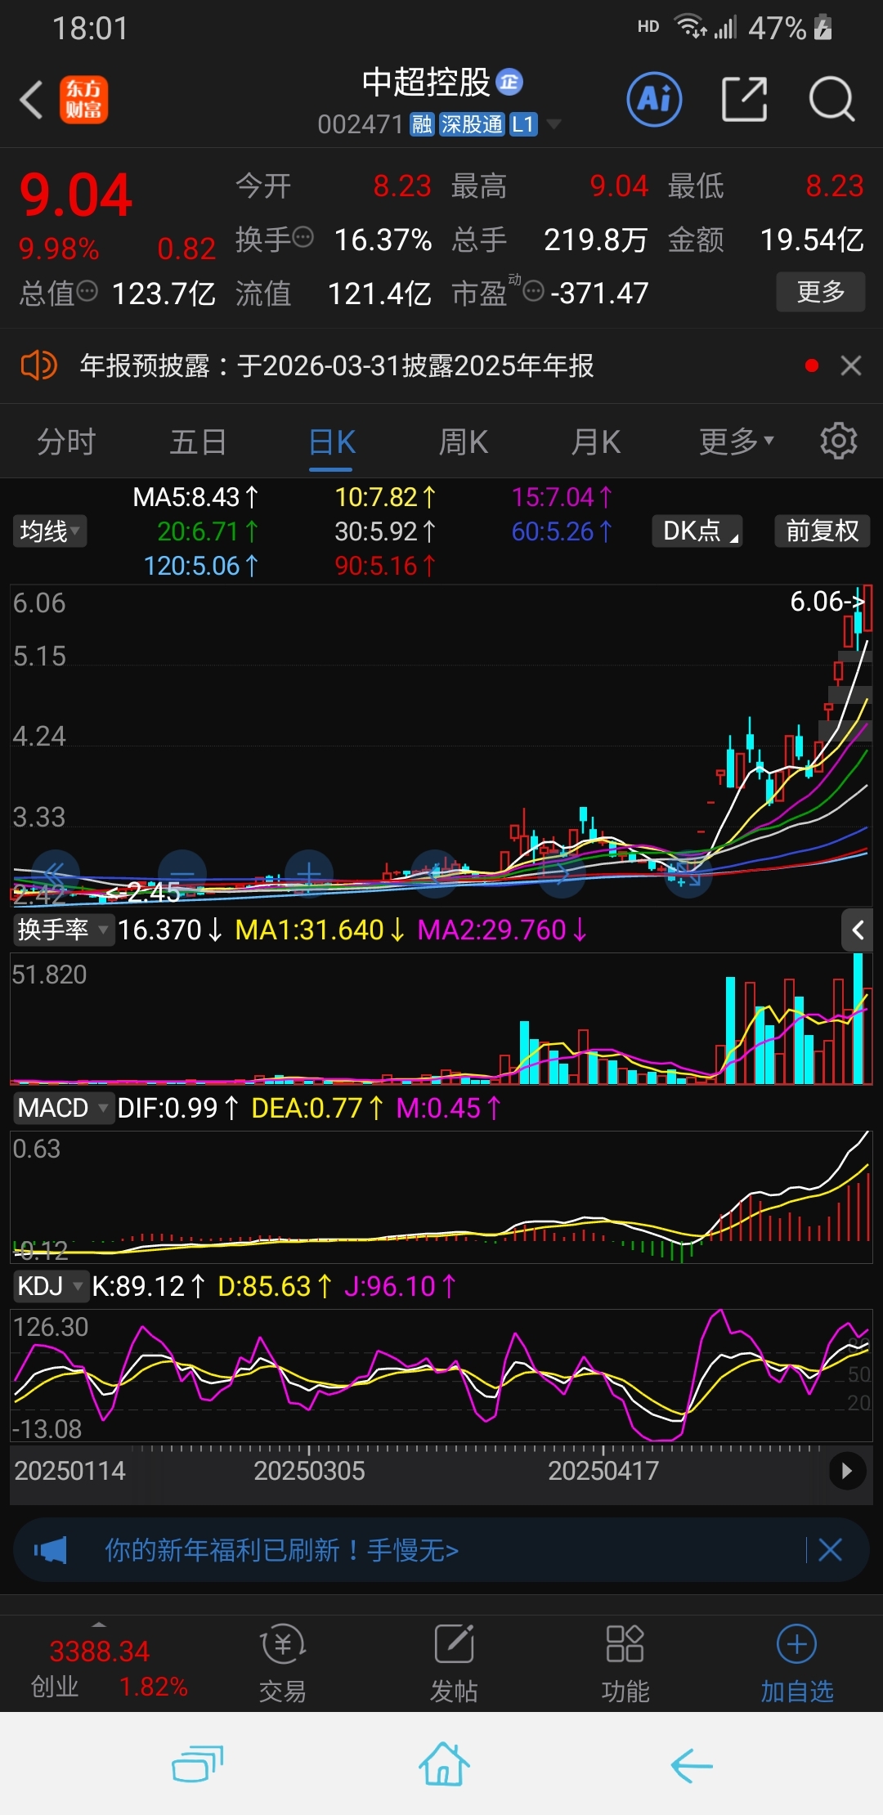Screen dimensions: 883x1815
Task: Tap the L1 level badge
Action: tap(523, 124)
